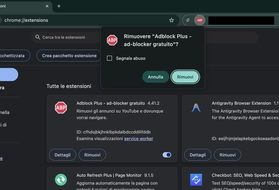Click the search magnifier icon
The image size is (279, 190).
pos(38,37)
